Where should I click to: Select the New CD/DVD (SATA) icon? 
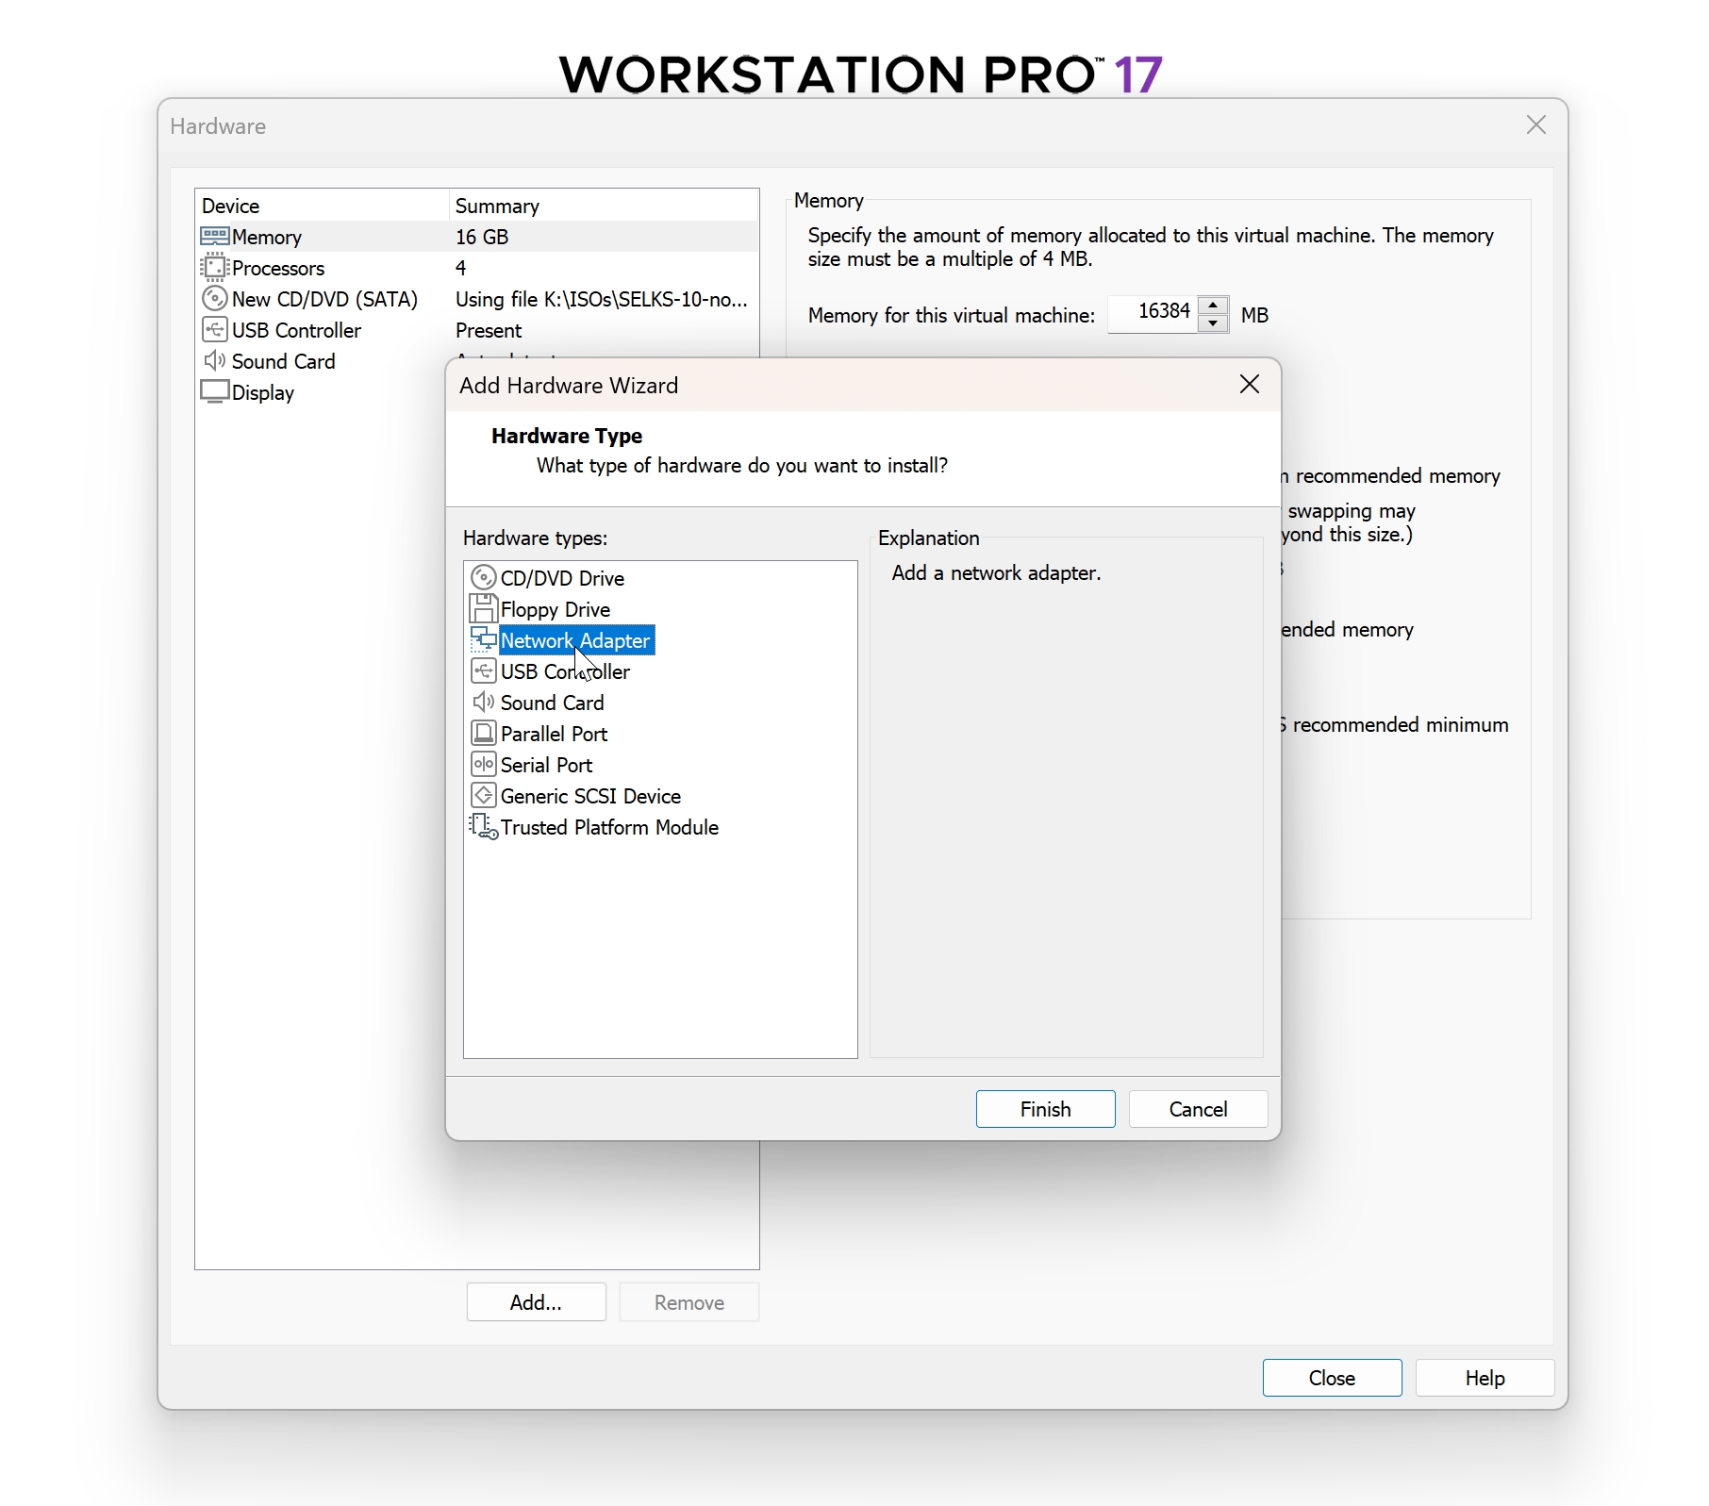214,299
